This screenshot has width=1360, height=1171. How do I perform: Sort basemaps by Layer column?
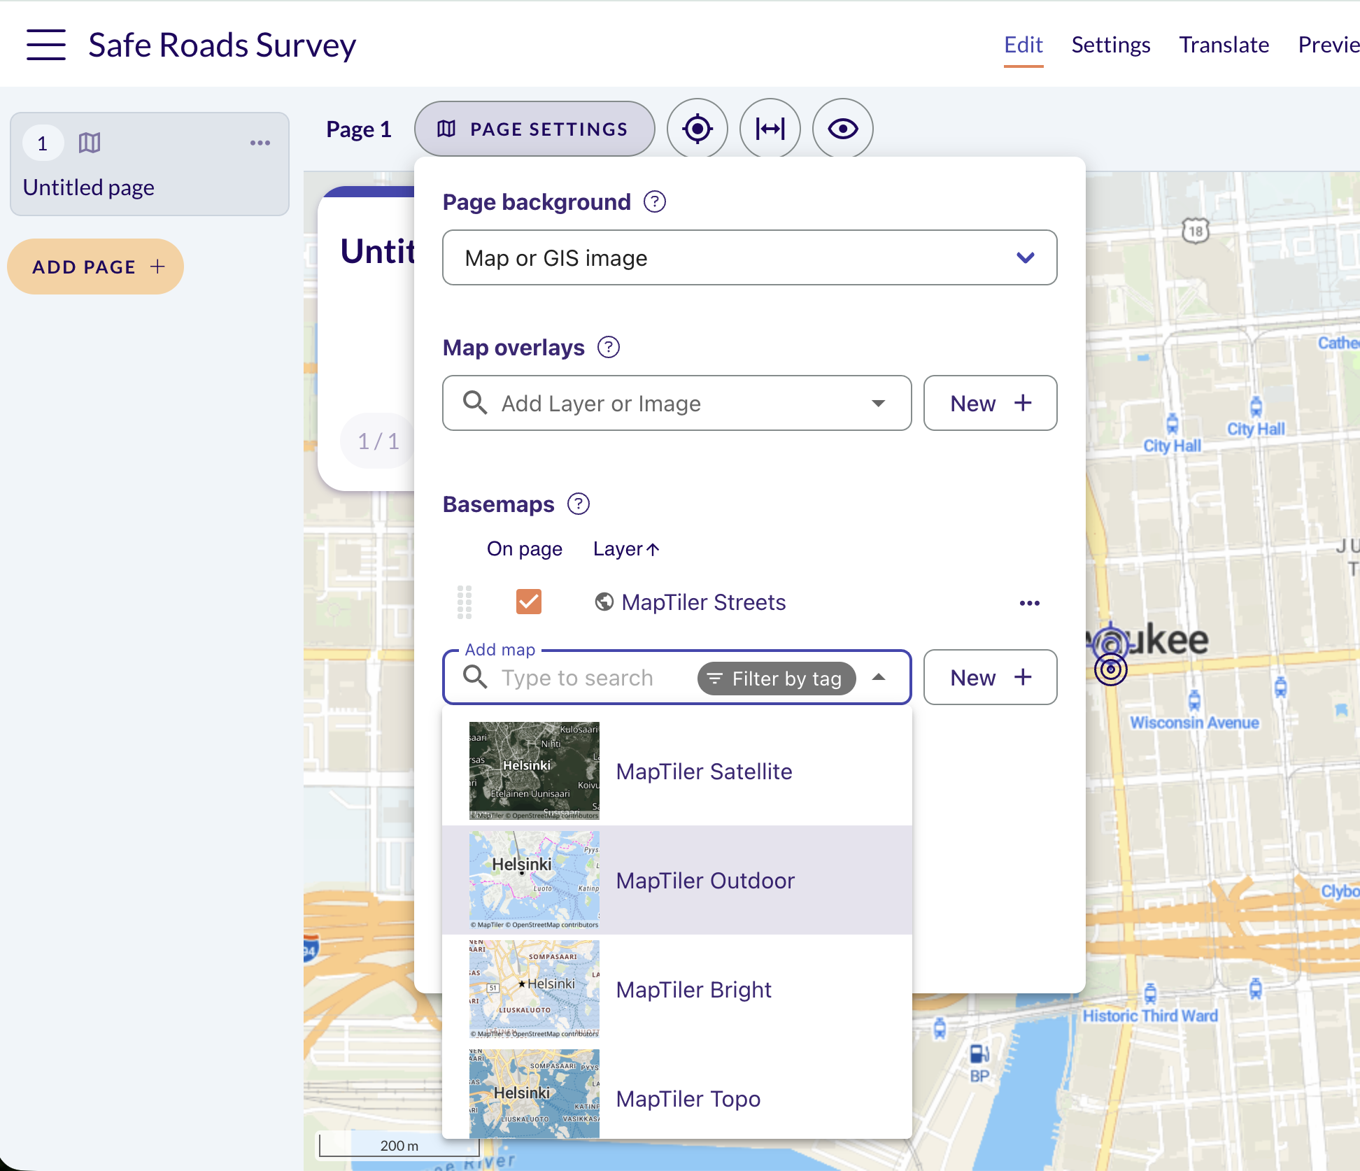pos(626,549)
